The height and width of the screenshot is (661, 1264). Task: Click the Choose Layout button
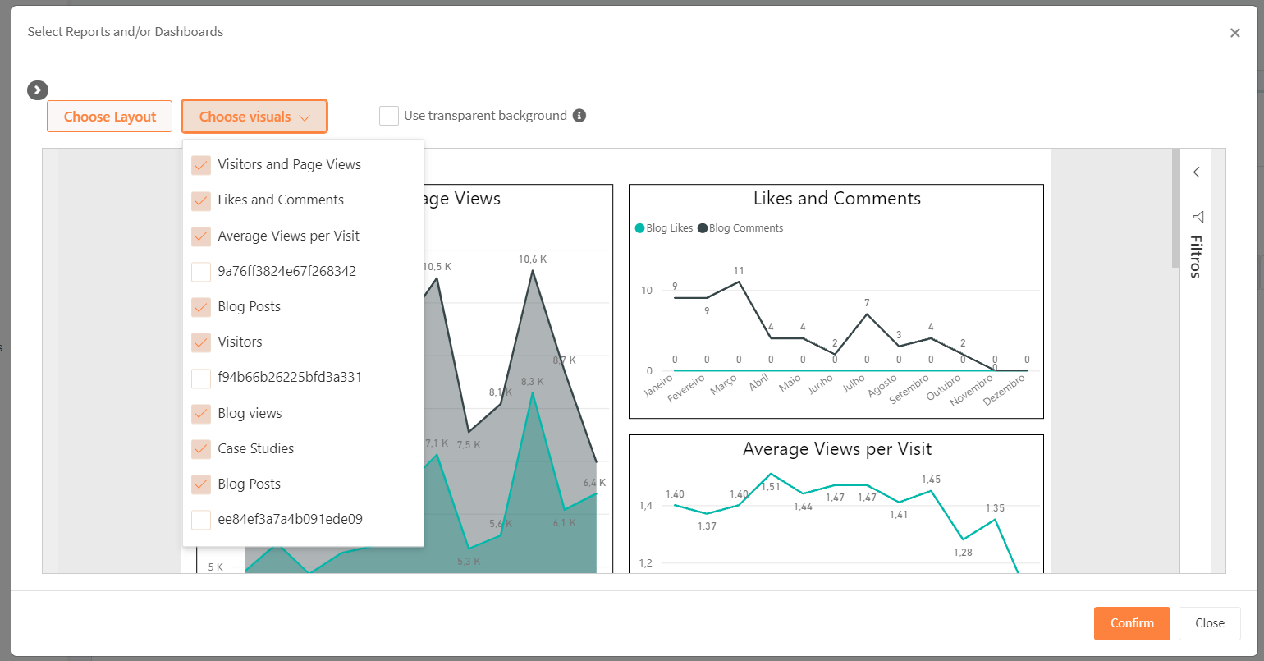(x=109, y=116)
